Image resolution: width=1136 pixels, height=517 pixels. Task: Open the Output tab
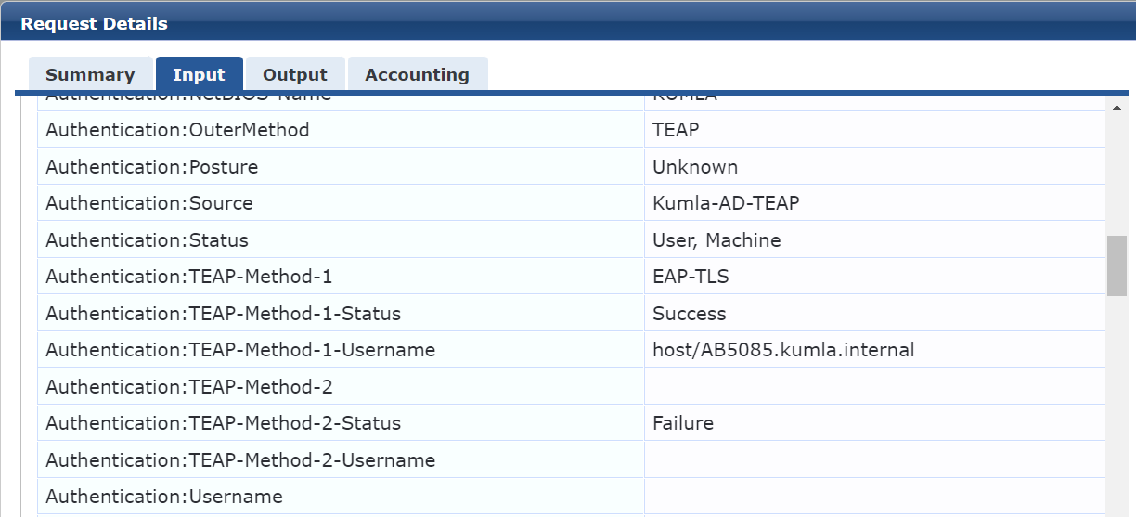(x=295, y=74)
